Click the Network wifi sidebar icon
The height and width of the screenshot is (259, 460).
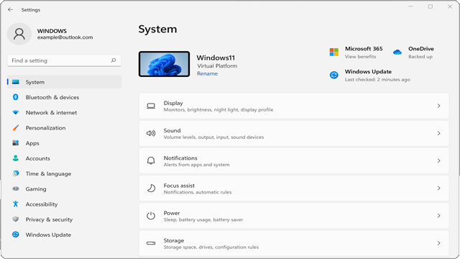[x=16, y=112]
